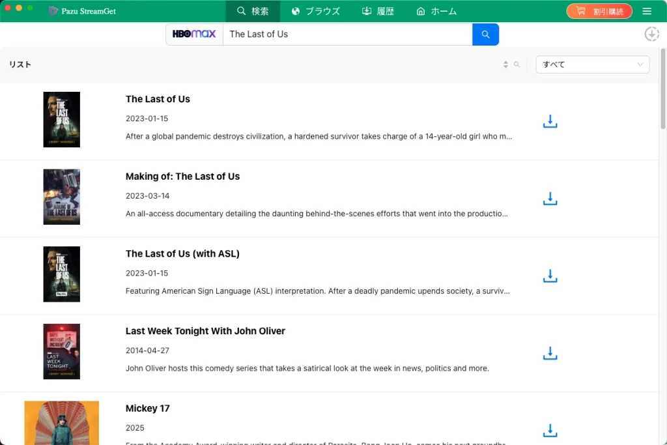Open the 検索 tab

click(253, 11)
